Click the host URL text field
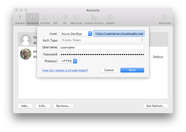 point(119,33)
